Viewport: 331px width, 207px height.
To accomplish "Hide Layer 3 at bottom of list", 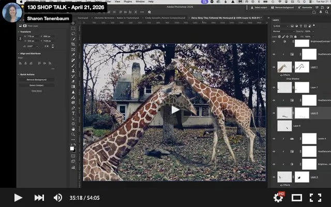I will tap(274, 177).
